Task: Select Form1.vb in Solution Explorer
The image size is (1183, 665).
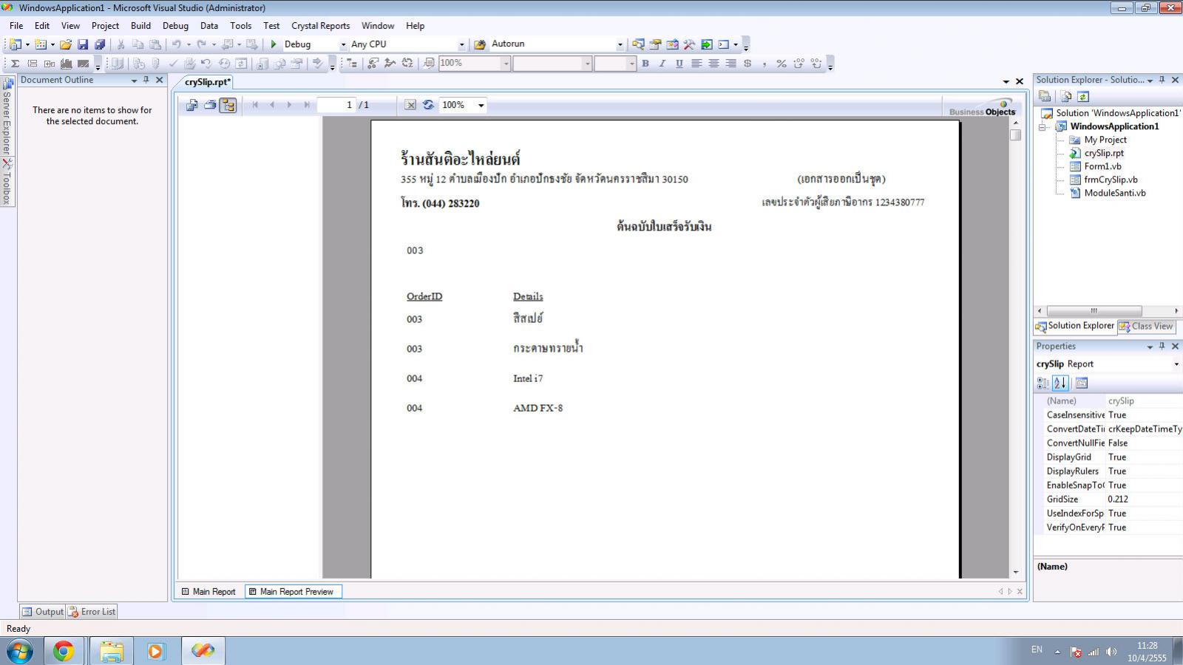Action: pyautogui.click(x=1102, y=166)
